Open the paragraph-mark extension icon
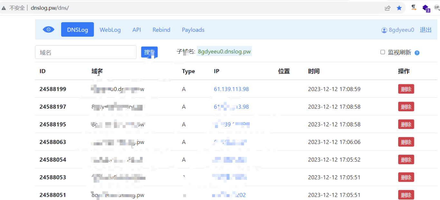440x200 pixels. (x=414, y=8)
